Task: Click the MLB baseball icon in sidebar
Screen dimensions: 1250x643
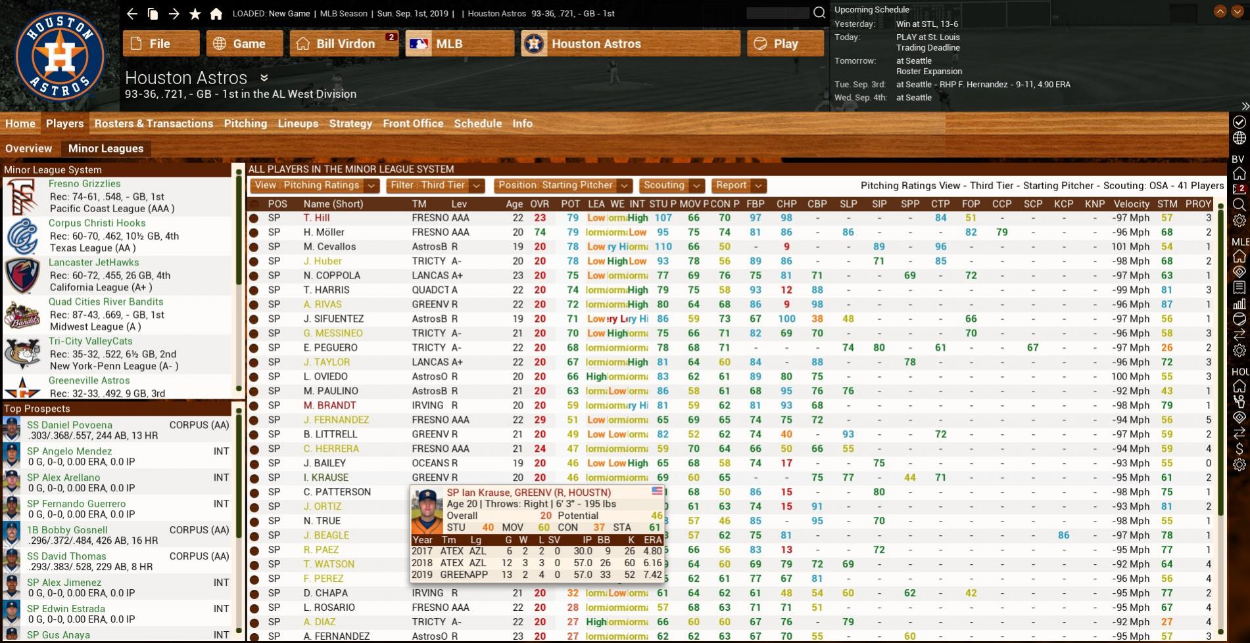Action: tap(1239, 319)
